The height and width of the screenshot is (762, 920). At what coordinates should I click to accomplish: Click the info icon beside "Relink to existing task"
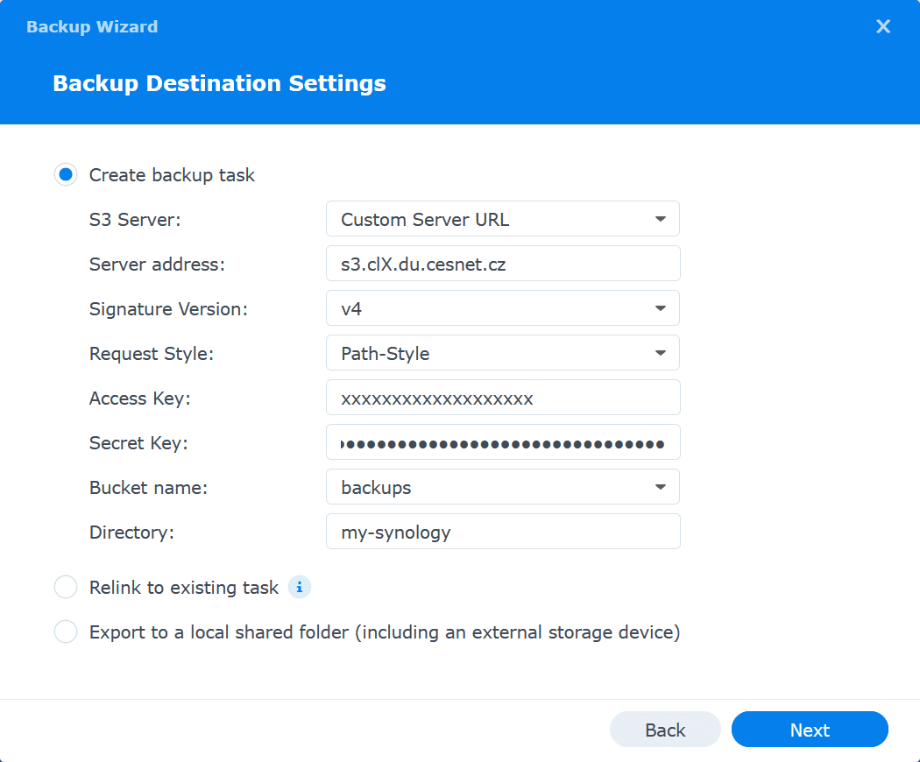299,587
